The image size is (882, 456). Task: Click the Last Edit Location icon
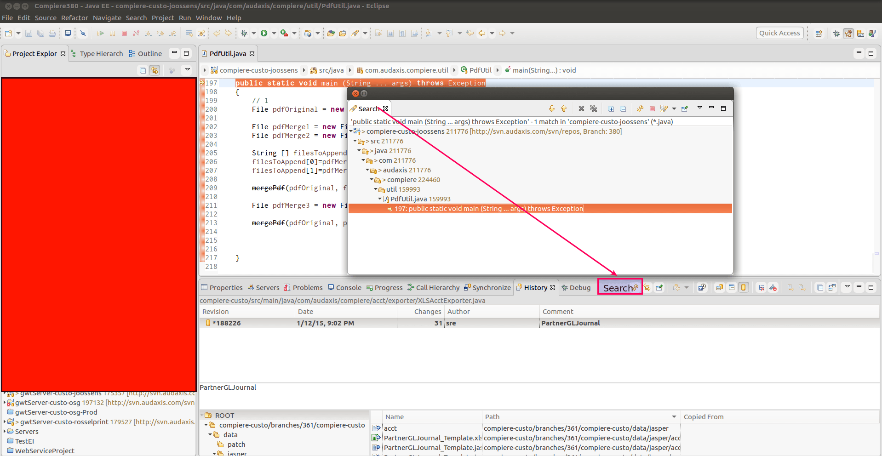pos(470,33)
